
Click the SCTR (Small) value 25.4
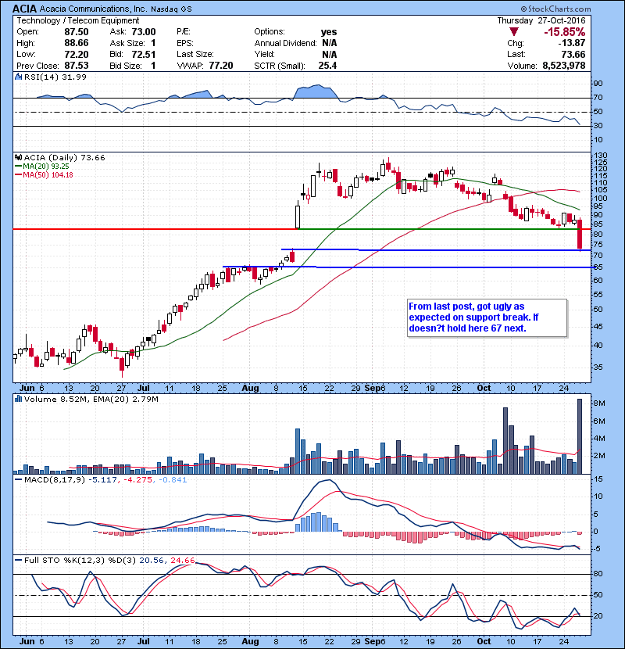pyautogui.click(x=327, y=66)
